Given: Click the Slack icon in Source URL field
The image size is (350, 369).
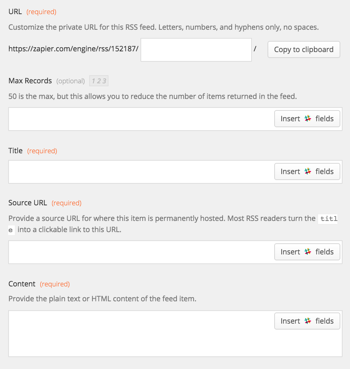Looking at the screenshot, I should (x=308, y=251).
